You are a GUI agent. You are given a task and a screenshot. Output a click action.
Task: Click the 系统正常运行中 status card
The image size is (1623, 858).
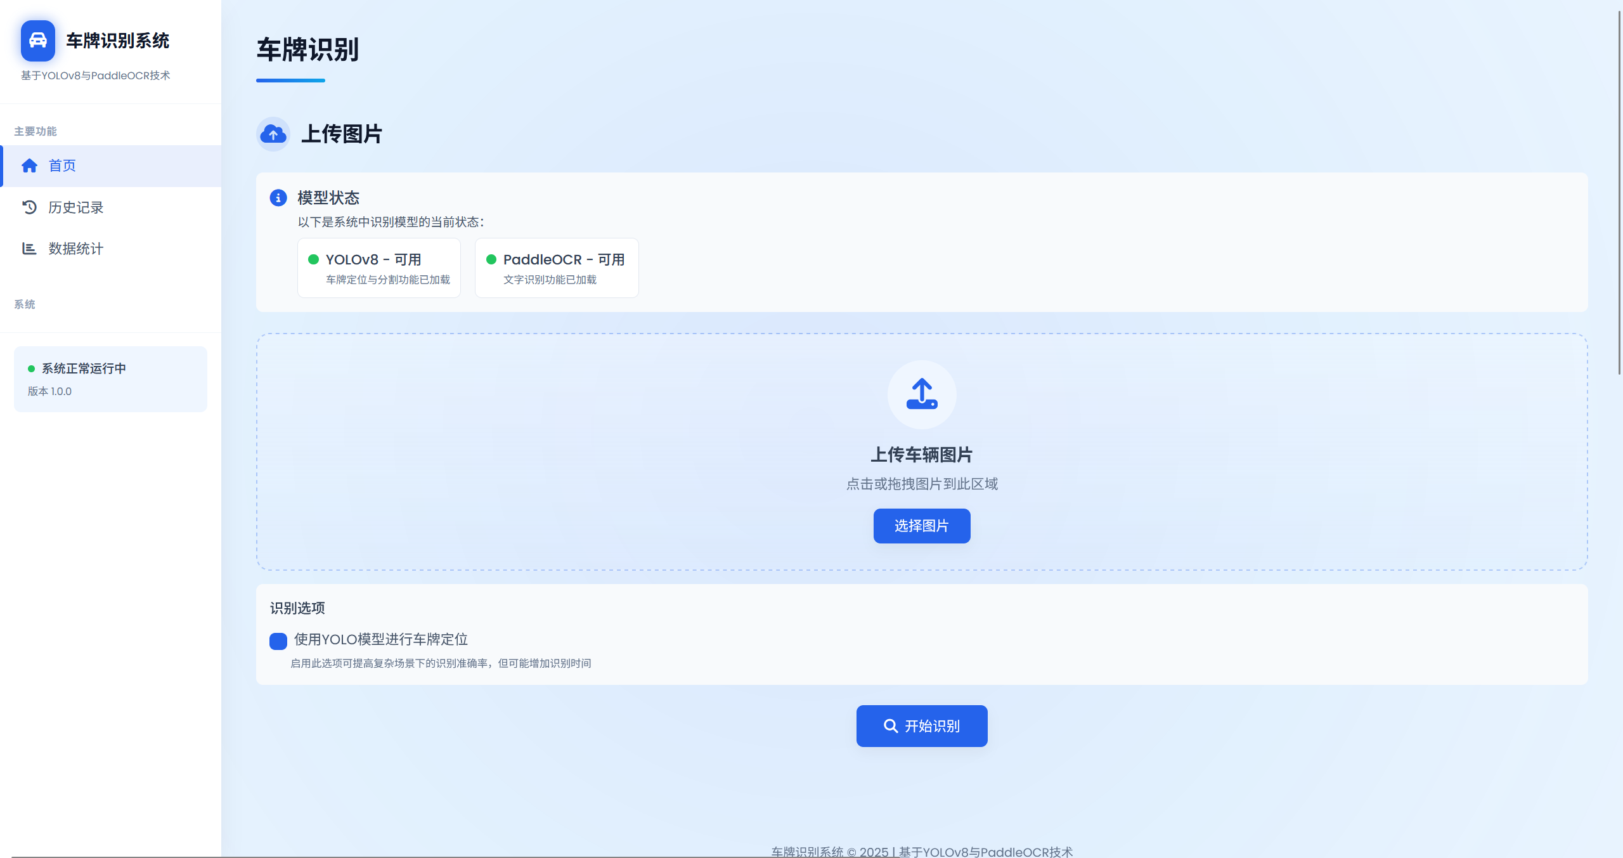point(110,379)
